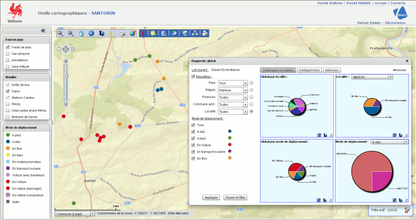Switch to Histogrammes tab

[x=309, y=70]
